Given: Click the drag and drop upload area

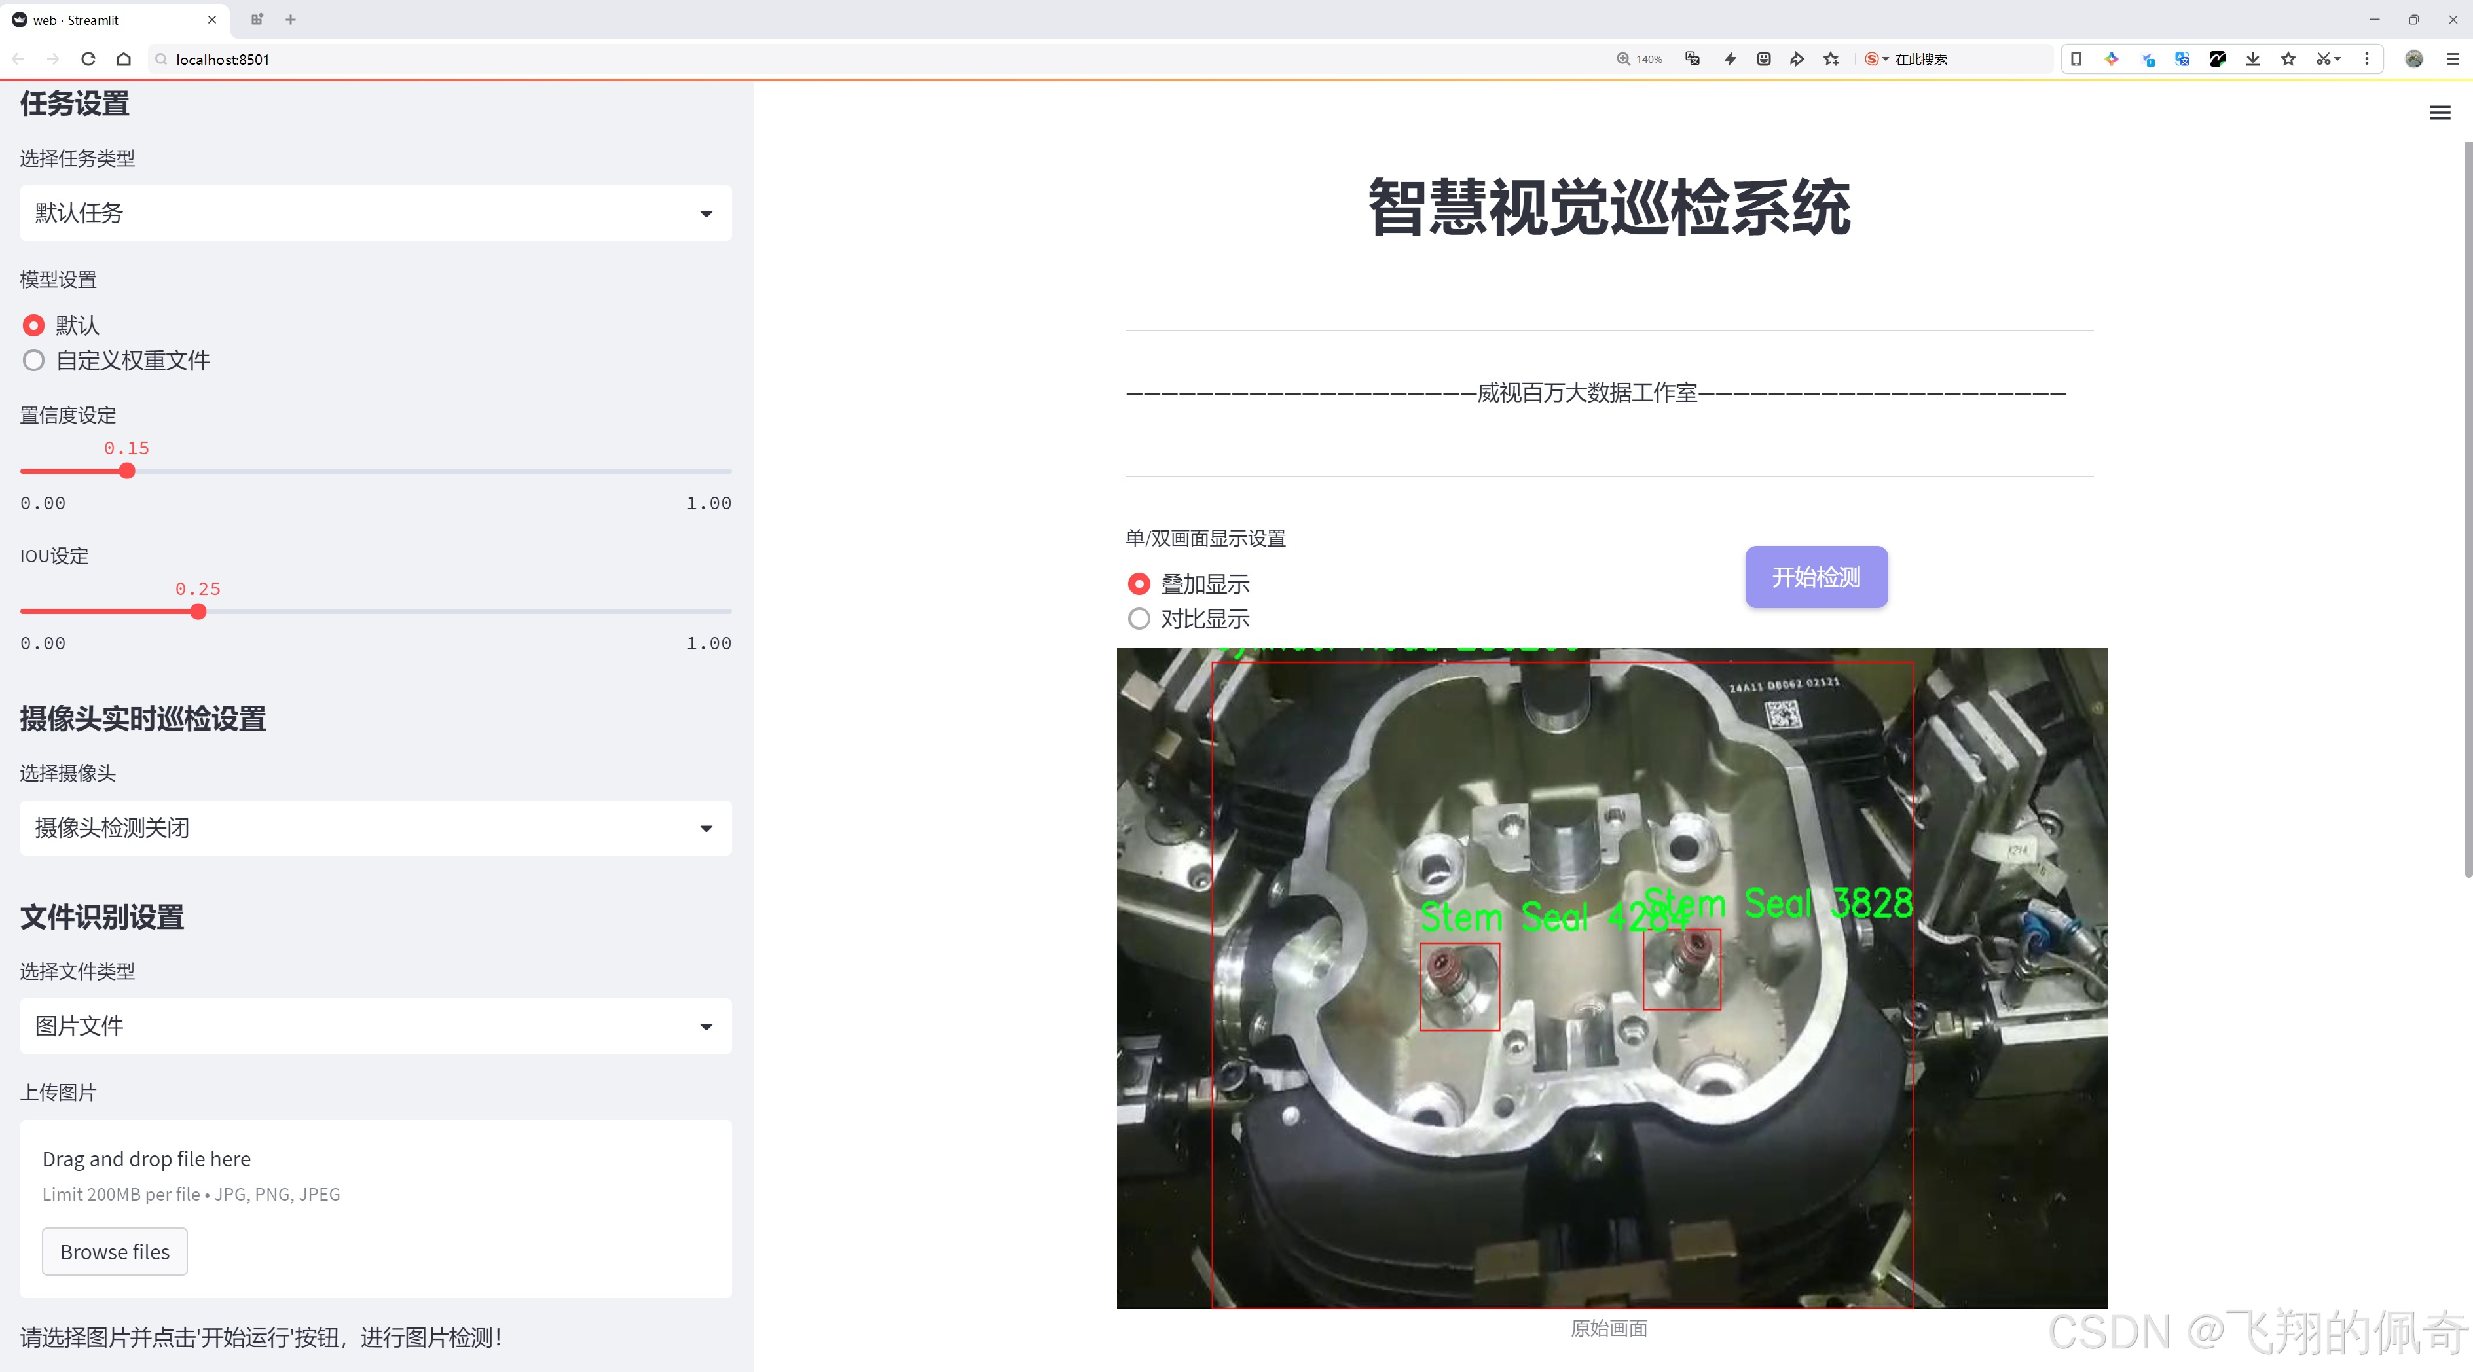Looking at the screenshot, I should pos(375,1208).
